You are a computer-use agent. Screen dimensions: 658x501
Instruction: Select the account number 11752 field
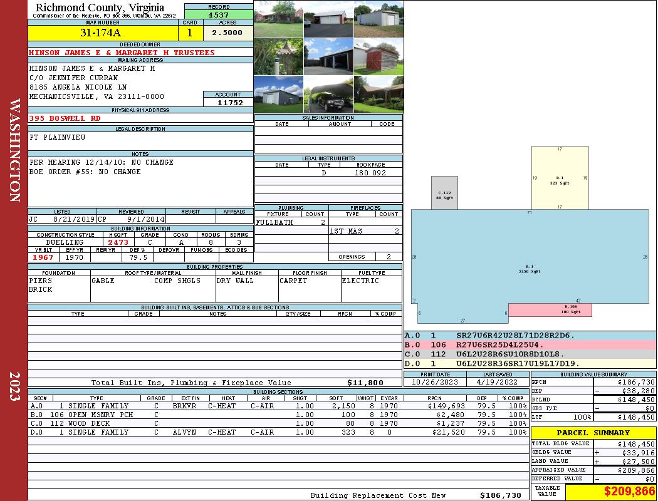coord(229,103)
